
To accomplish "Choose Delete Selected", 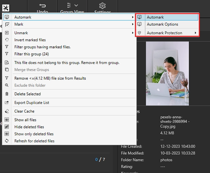I will (x=69, y=94).
